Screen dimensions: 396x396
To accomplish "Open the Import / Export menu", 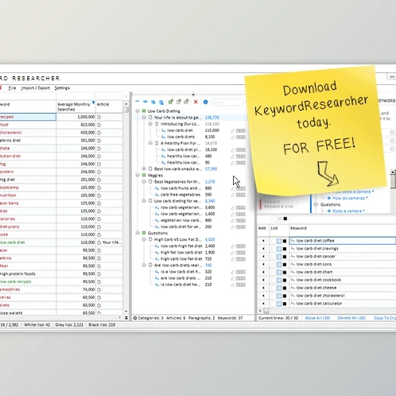I will [35, 88].
